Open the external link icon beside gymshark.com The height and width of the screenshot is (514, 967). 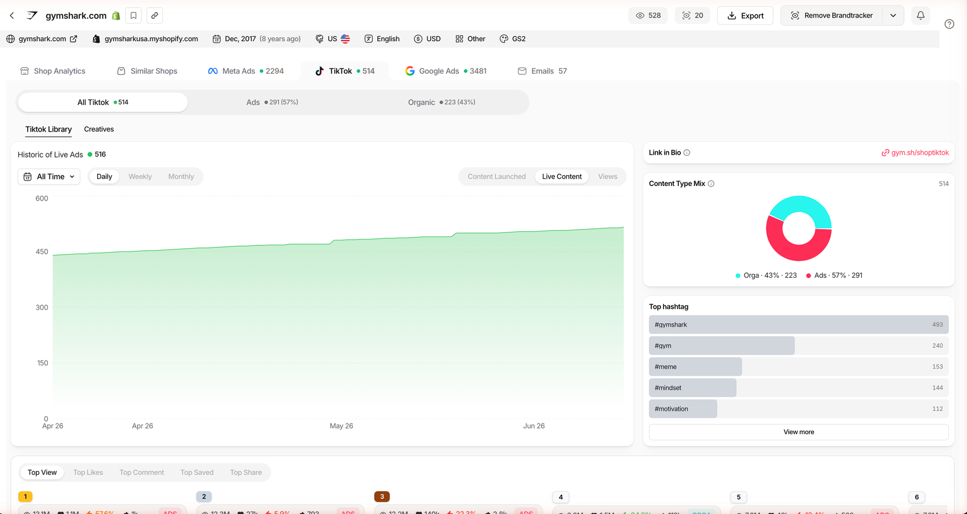point(74,39)
